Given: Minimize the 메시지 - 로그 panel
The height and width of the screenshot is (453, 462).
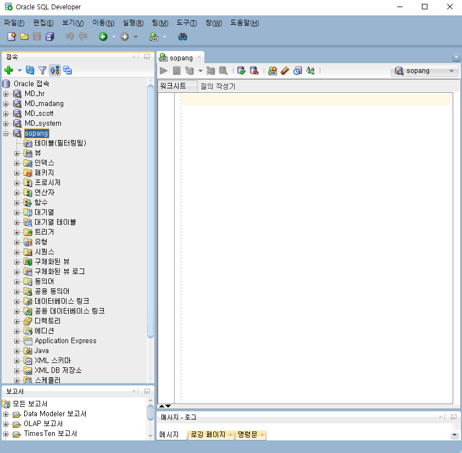Looking at the screenshot, I should (454, 417).
